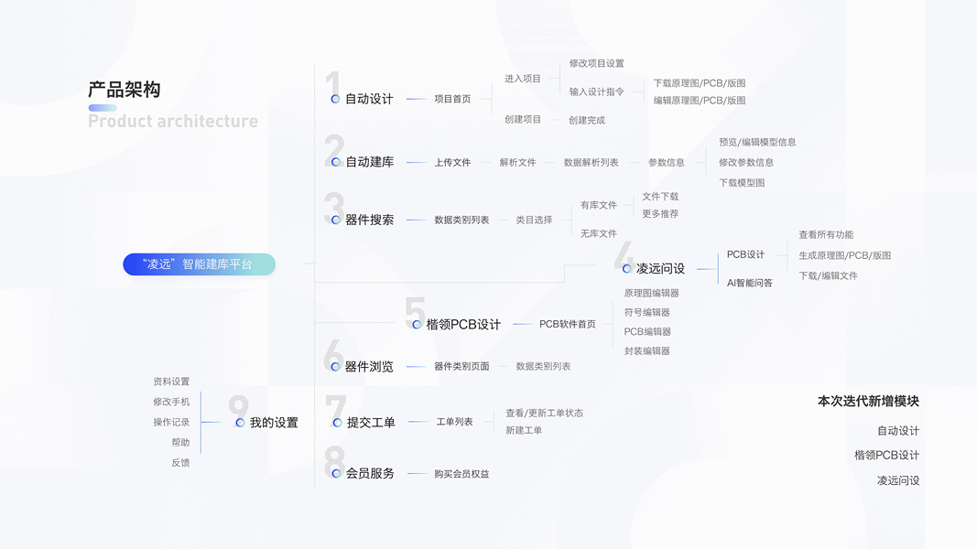Click 生成原理图/PCB/版图 text
The image size is (977, 549).
pyautogui.click(x=844, y=255)
